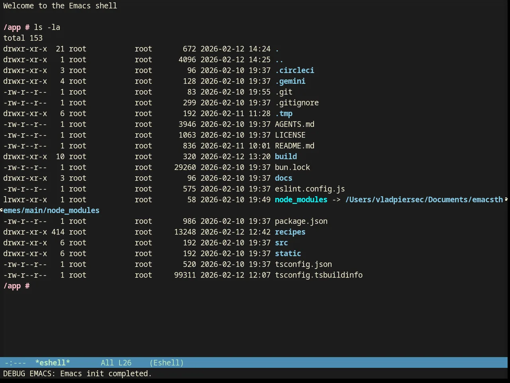Image resolution: width=510 pixels, height=383 pixels.
Task: Click the 2026-02-12 13:20 date of build
Action: [235, 156]
